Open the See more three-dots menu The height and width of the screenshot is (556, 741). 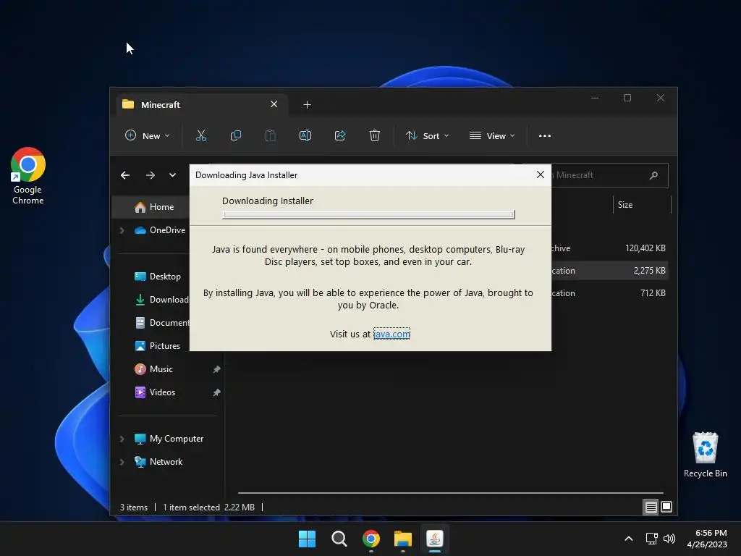coord(544,135)
